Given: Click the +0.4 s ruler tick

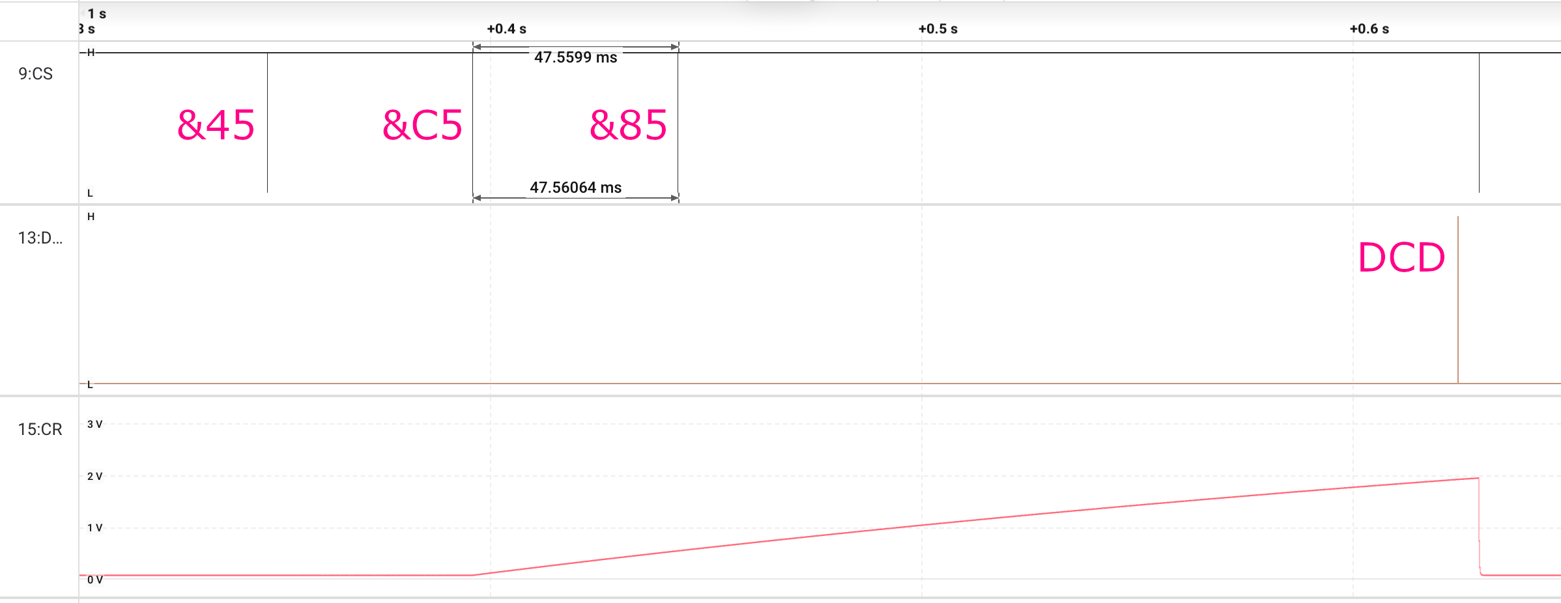Looking at the screenshot, I should point(506,29).
